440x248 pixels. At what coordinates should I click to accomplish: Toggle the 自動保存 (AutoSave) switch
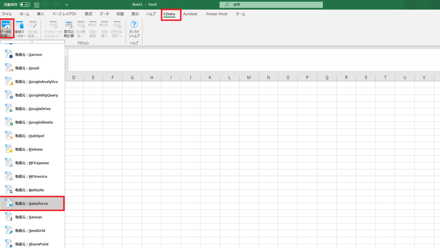(25, 5)
